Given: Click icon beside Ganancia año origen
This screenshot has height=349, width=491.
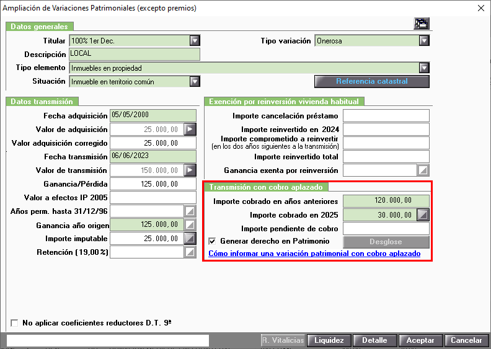Looking at the screenshot, I should [190, 225].
